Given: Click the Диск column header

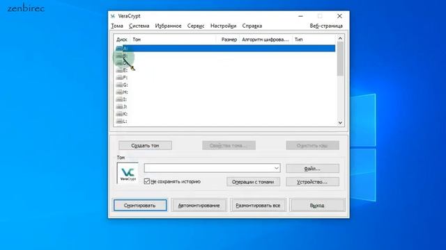Looking at the screenshot, I should coord(122,40).
